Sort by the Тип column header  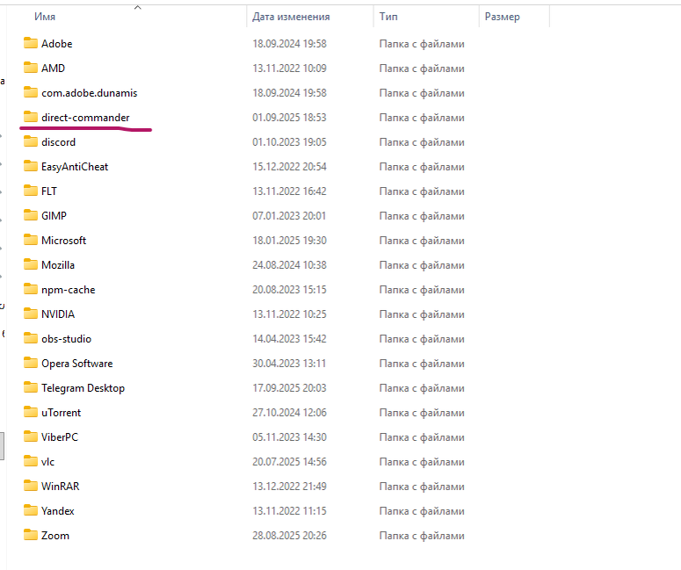click(x=388, y=17)
